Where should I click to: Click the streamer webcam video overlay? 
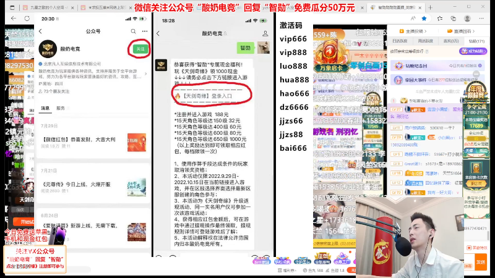(410, 237)
